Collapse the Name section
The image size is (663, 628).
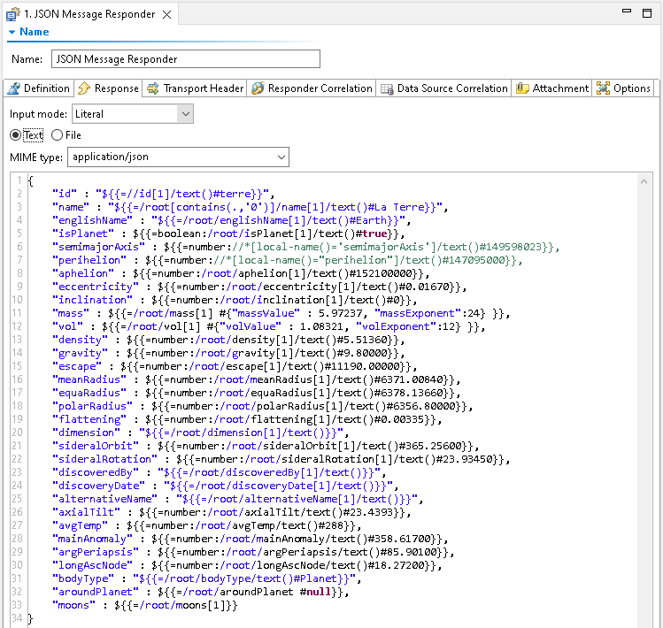[12, 32]
